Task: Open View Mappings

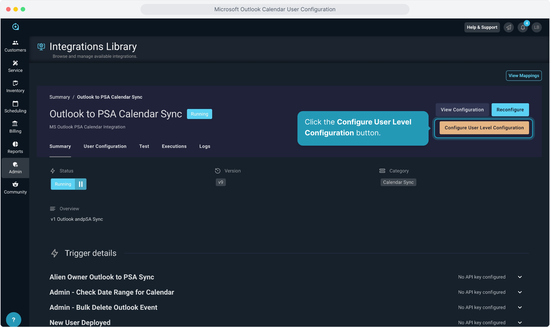Action: pyautogui.click(x=524, y=76)
